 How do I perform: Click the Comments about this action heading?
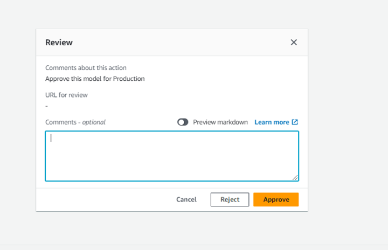pyautogui.click(x=86, y=68)
